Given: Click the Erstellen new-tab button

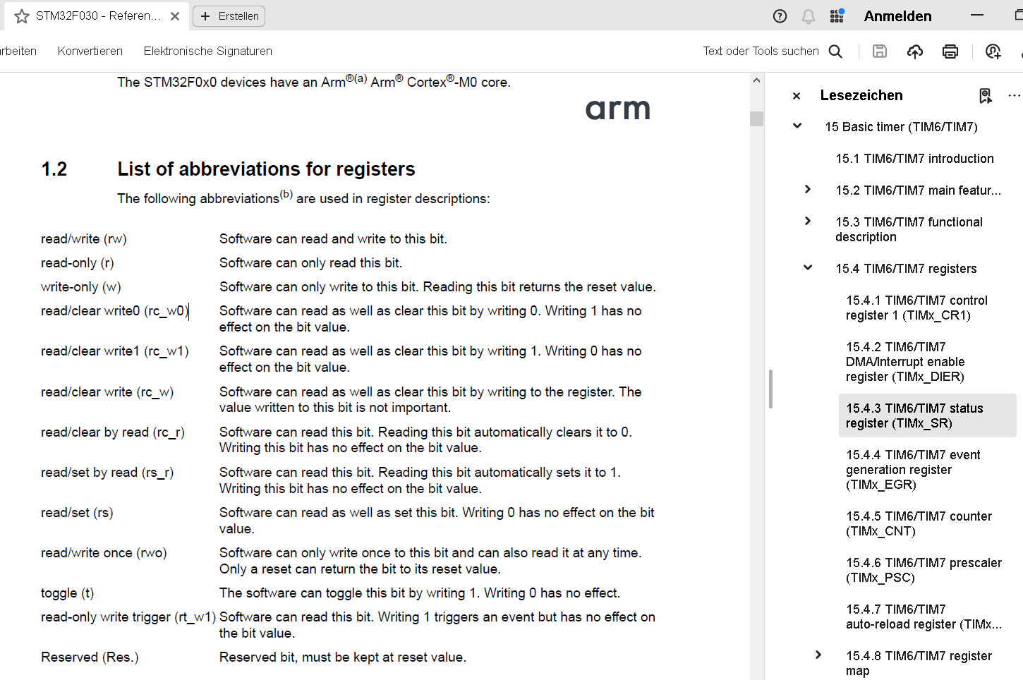Looking at the screenshot, I should tap(229, 16).
